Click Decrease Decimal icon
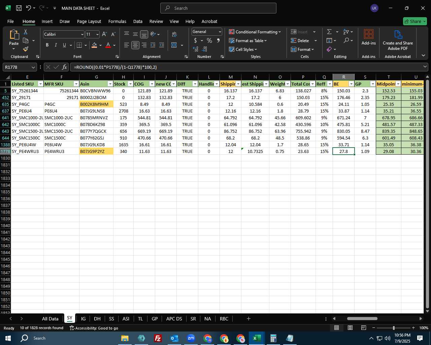This screenshot has width=431, height=345. tap(204, 49)
